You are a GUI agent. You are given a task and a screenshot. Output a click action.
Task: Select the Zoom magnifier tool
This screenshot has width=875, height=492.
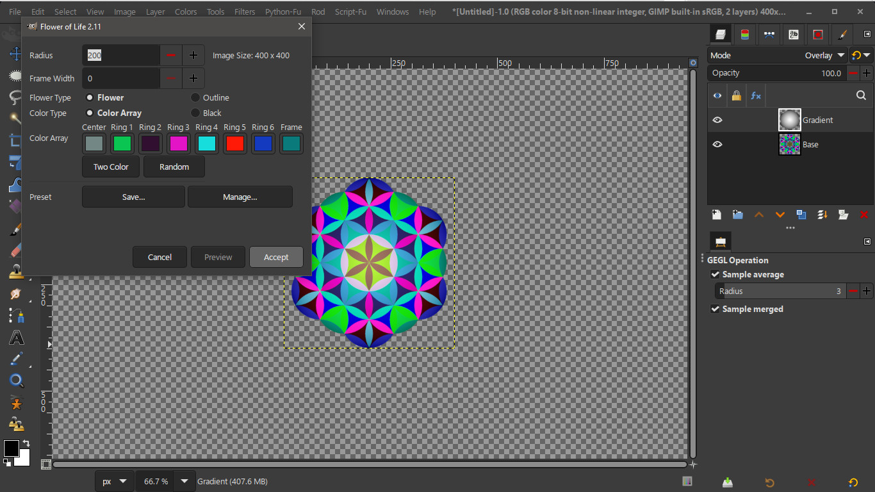16,381
